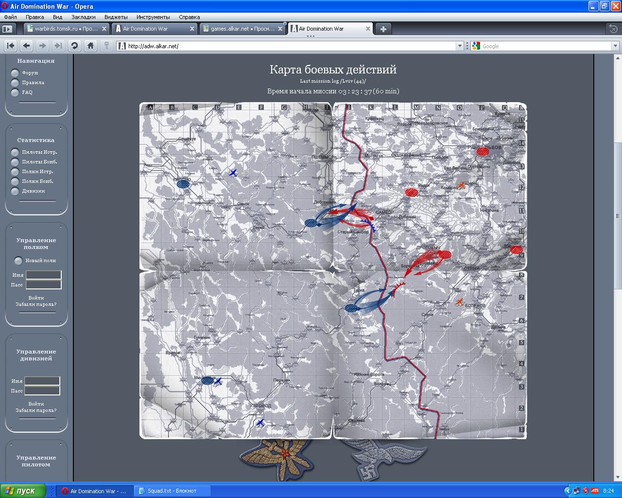
Task: Open the Закладки menu
Action: pos(83,17)
